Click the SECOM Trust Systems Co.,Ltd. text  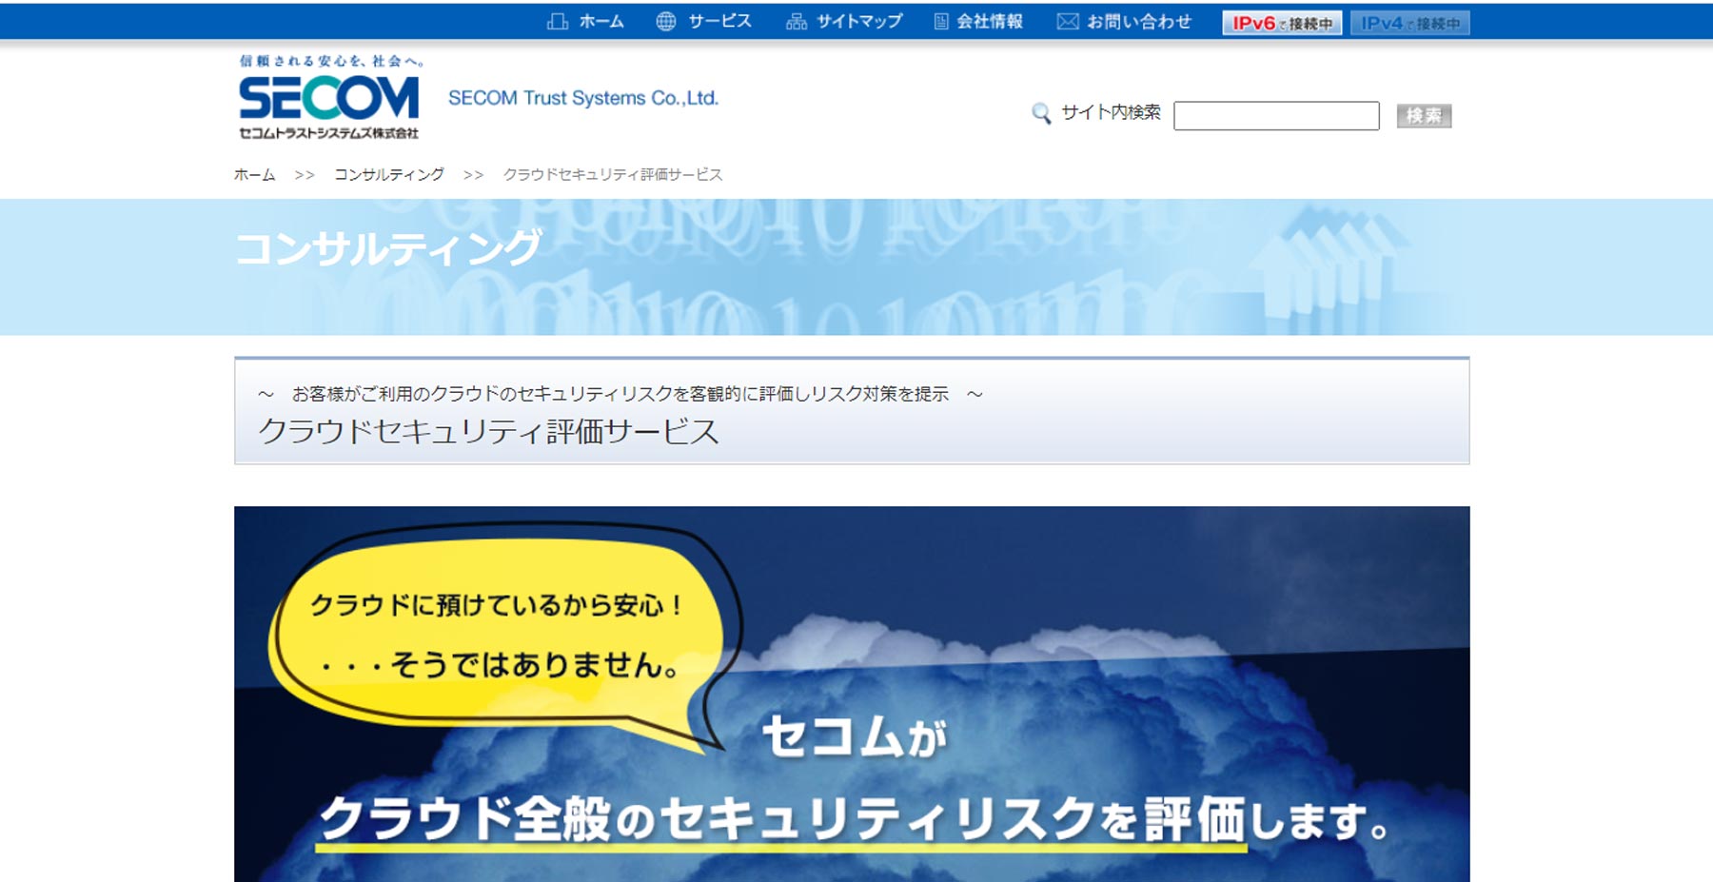[x=583, y=98]
